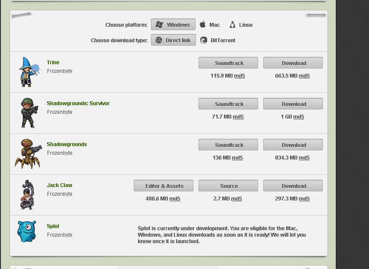This screenshot has height=269, width=369.
Task: Click the Frozenbyte label under Trine
Action: (60, 71)
